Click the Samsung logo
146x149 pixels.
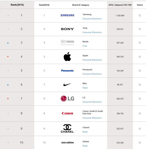click(67, 15)
